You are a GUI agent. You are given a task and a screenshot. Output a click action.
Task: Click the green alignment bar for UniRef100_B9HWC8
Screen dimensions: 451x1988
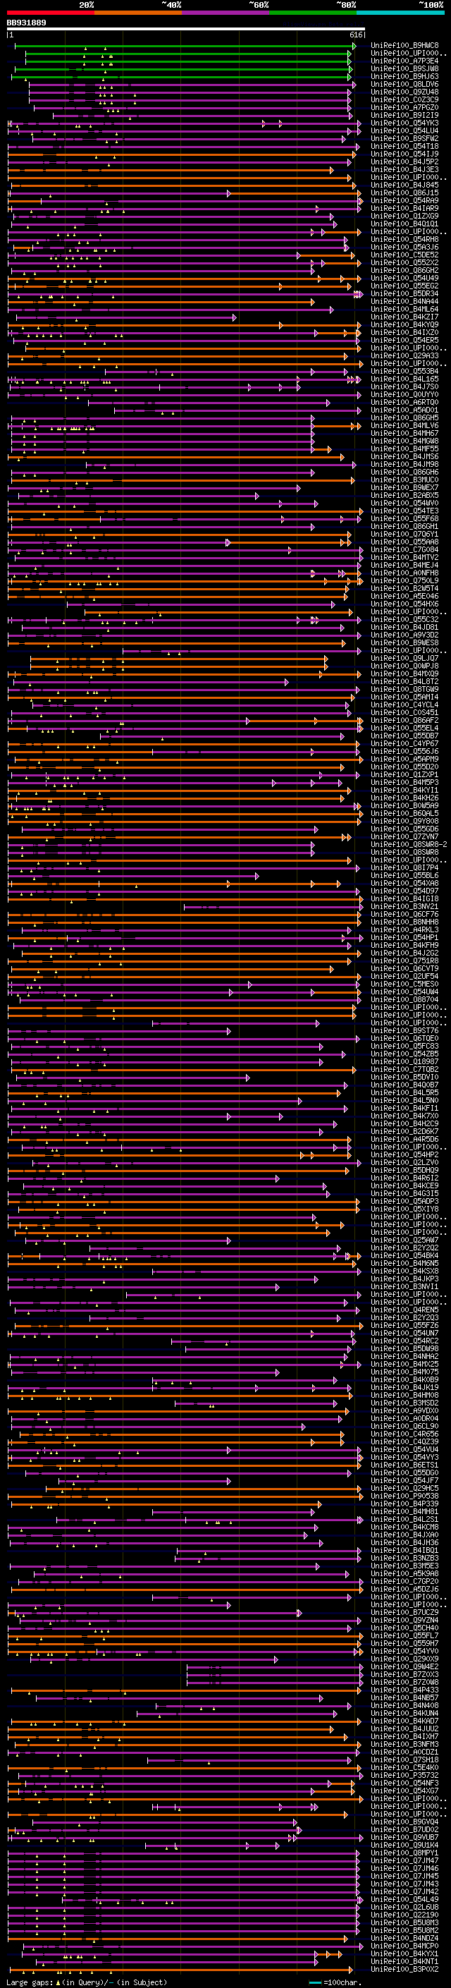coord(185,46)
